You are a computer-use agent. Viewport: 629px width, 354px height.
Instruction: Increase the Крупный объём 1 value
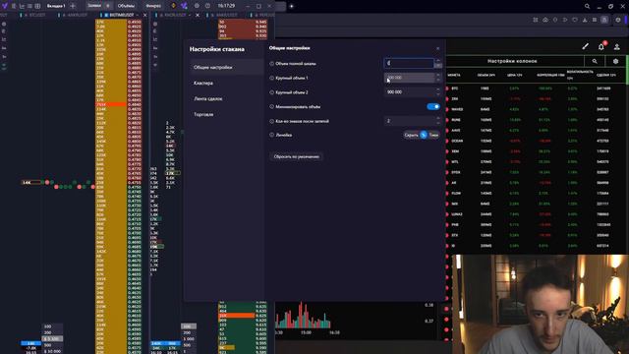click(x=438, y=75)
